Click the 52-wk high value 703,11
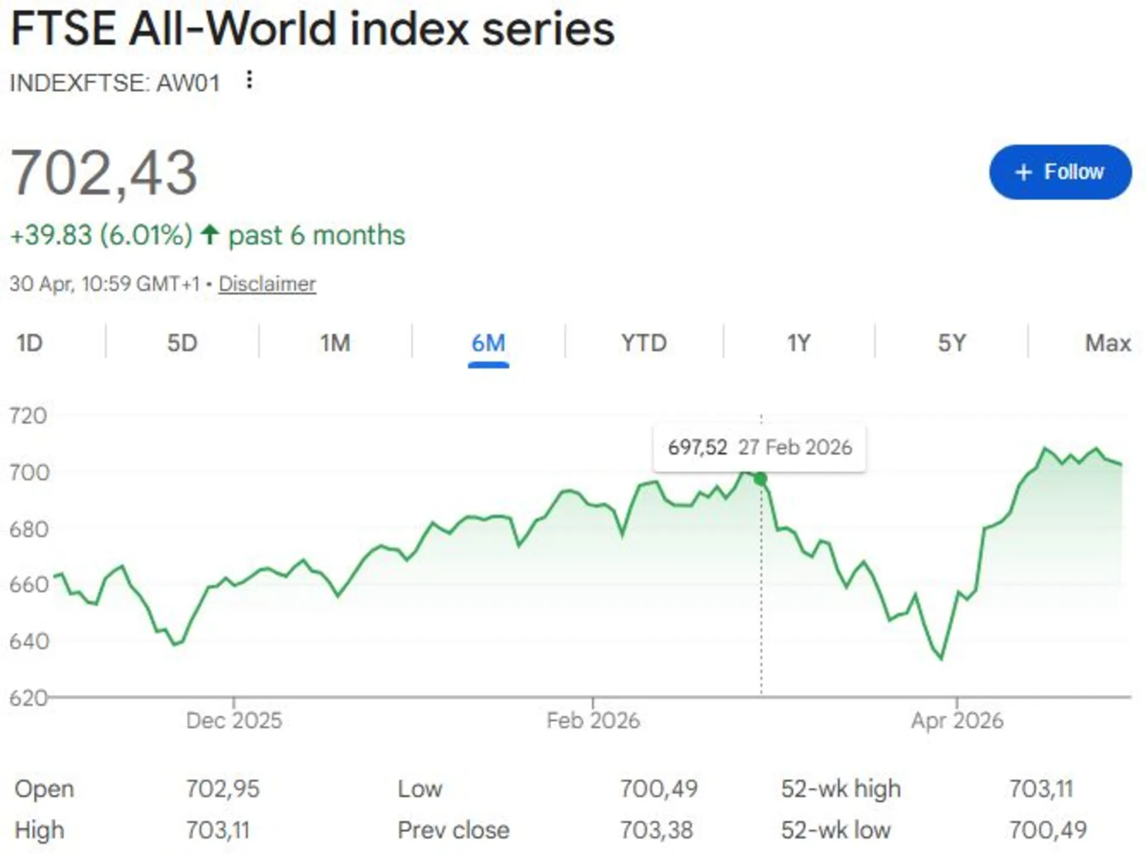 (1041, 789)
